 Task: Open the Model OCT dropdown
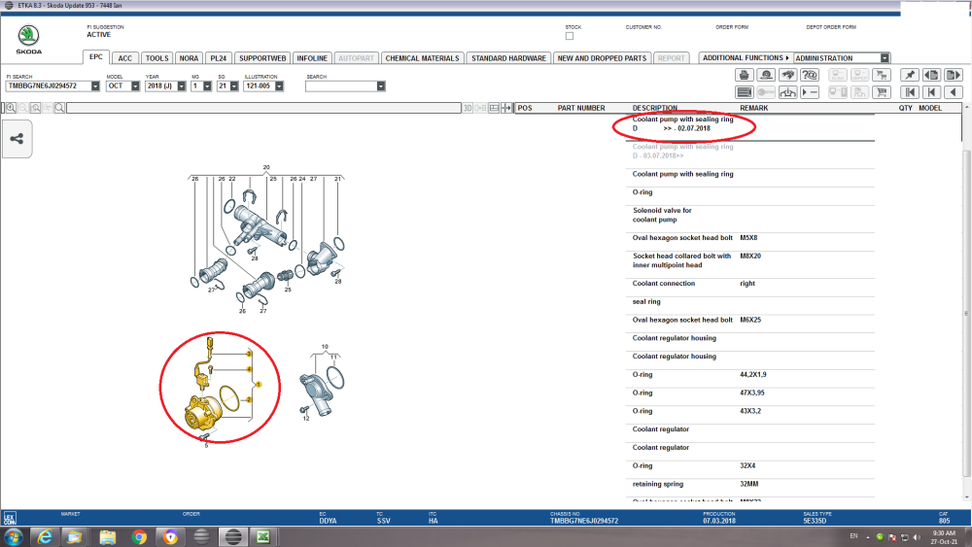135,86
